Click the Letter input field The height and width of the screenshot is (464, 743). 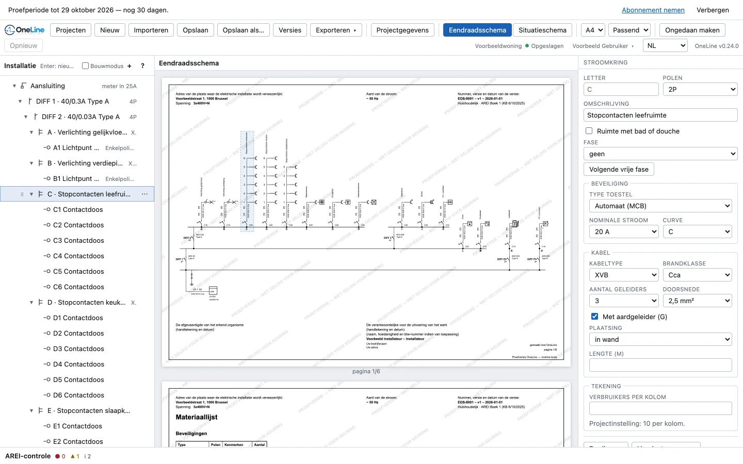[x=621, y=89]
